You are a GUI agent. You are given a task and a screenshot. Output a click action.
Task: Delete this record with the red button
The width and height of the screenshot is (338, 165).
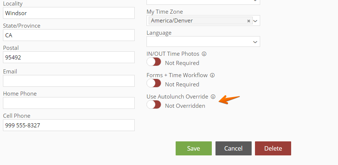pos(273,148)
